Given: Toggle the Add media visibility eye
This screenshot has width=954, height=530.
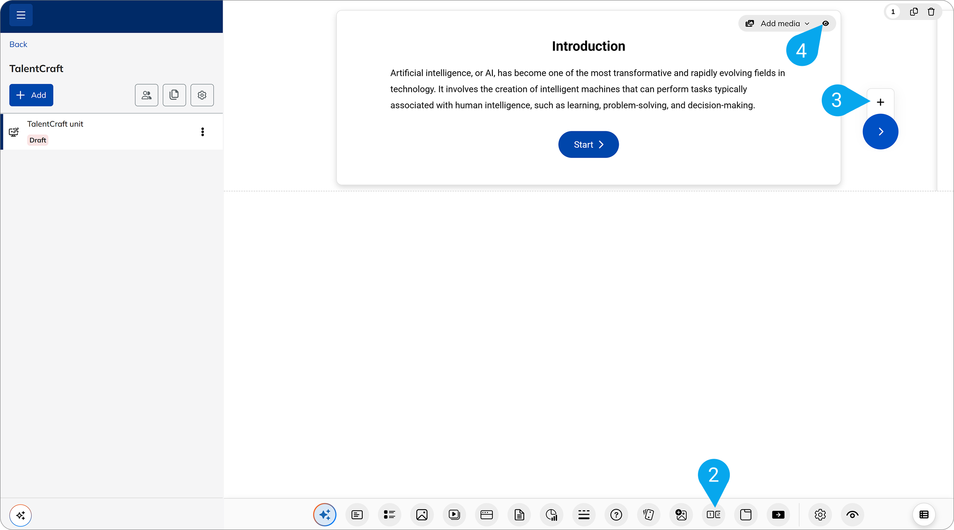Looking at the screenshot, I should 826,24.
